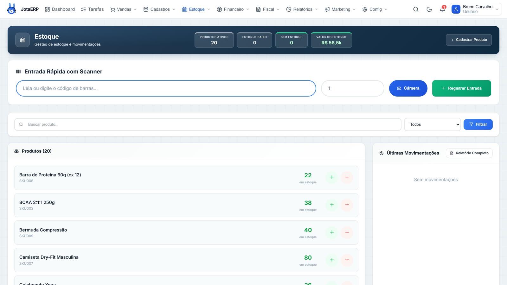507x285 pixels.
Task: Expand the Vendas dropdown menu
Action: click(123, 9)
